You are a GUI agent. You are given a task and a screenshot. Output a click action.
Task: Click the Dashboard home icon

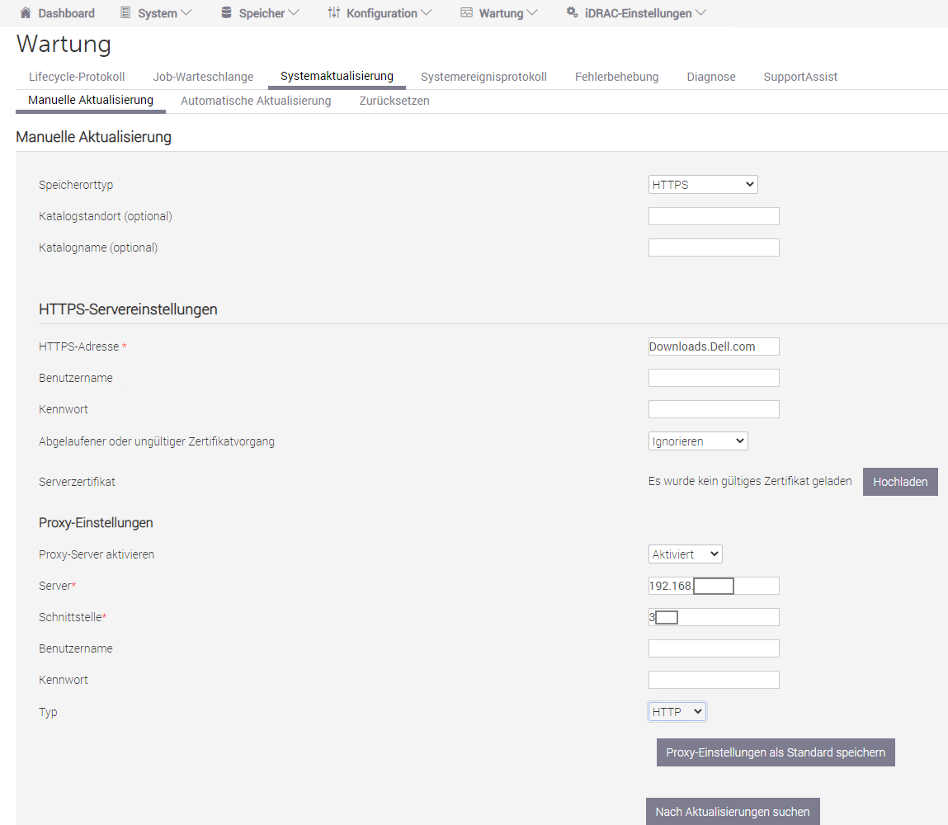tap(26, 12)
